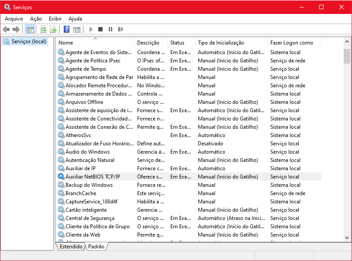Click the Forward arrow in the toolbar
The height and width of the screenshot is (261, 352).
click(x=16, y=29)
